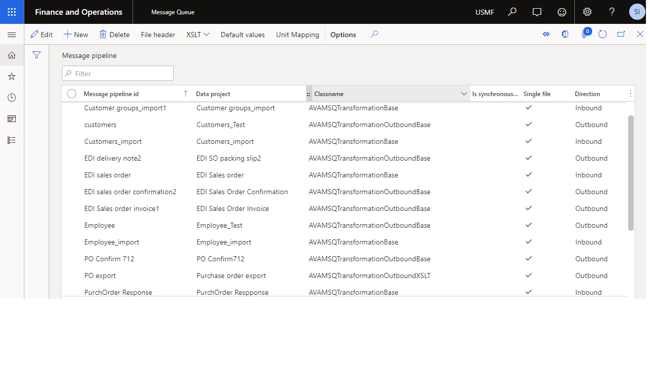Toggle Single file check for EDI delivery note2
Screen dimensions: 650x366
pyautogui.click(x=529, y=158)
